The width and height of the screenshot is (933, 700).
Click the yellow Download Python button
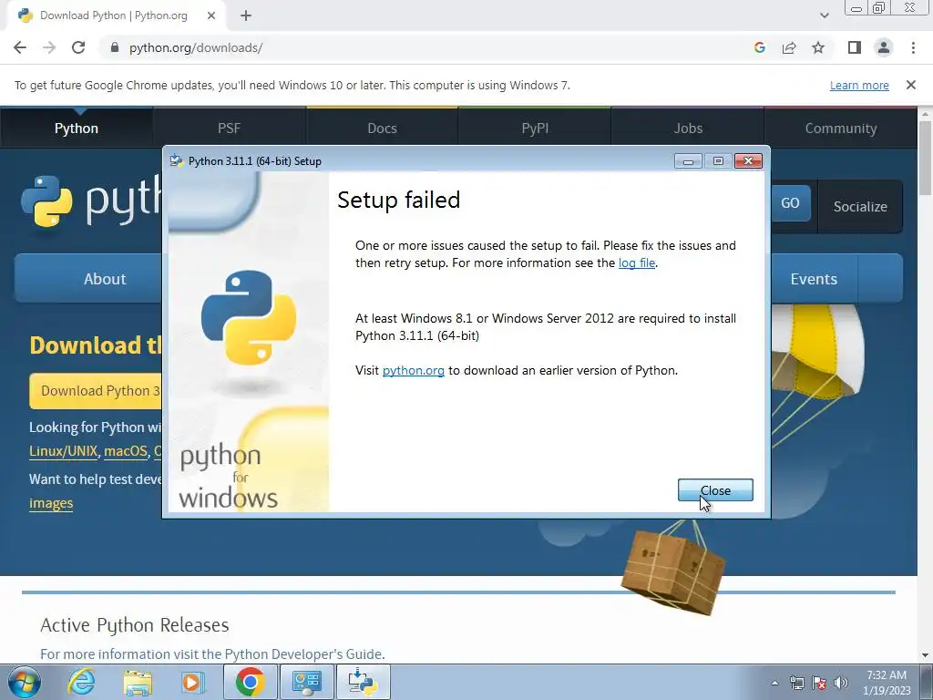coord(95,391)
